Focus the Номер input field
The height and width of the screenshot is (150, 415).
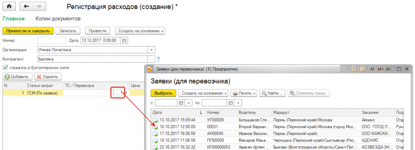(51, 40)
